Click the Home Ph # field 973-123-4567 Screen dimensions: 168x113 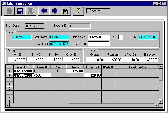click(59, 44)
